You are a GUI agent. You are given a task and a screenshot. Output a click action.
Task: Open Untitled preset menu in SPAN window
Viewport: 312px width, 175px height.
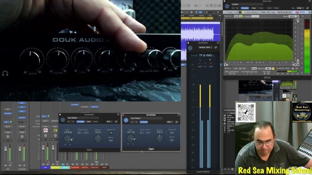(x=247, y=4)
